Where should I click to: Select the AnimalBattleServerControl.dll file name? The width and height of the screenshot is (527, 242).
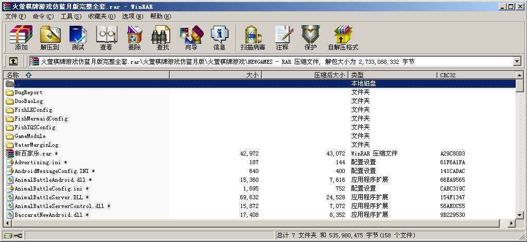coord(62,206)
